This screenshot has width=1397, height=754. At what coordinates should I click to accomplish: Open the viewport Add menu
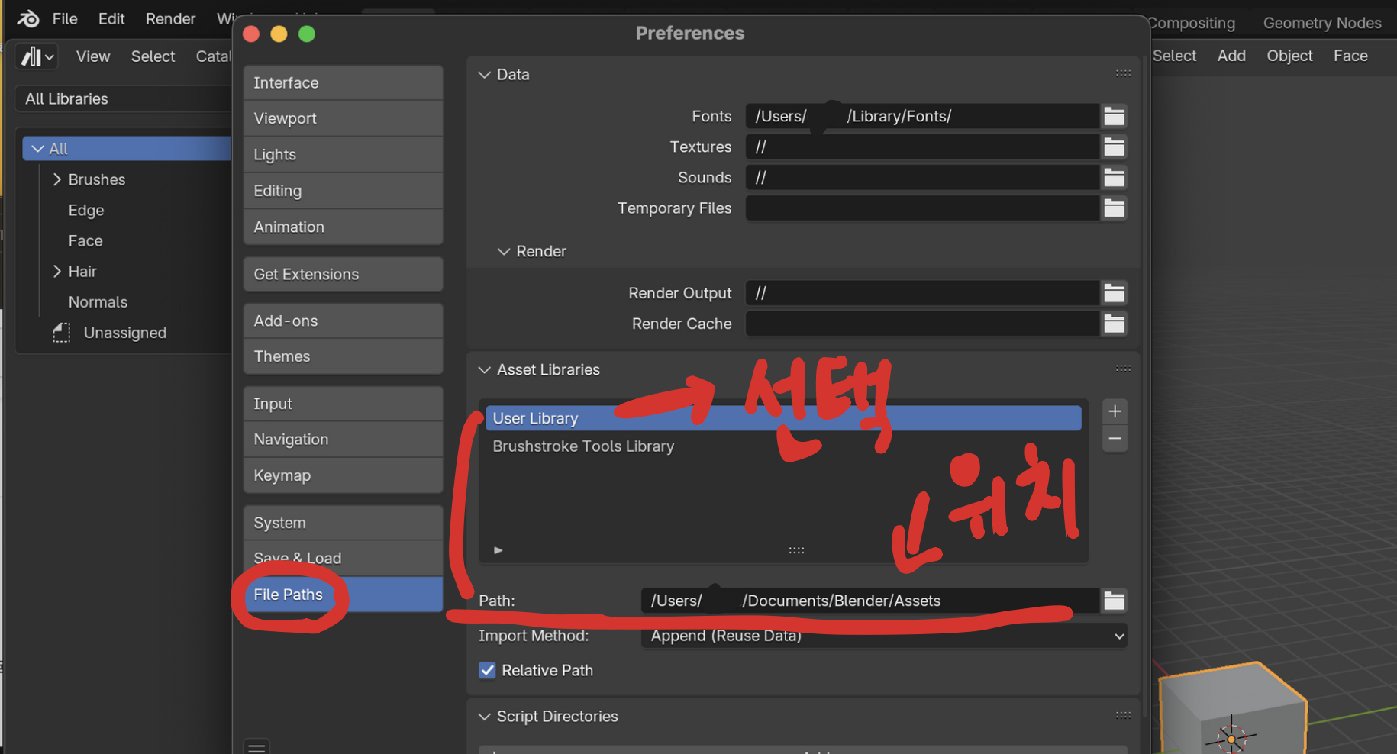click(x=1231, y=56)
